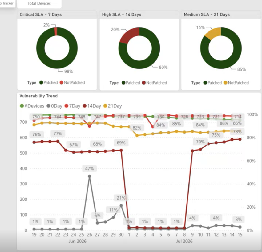
Task: Click the Jun 2026 axis label
Action: click(x=78, y=241)
